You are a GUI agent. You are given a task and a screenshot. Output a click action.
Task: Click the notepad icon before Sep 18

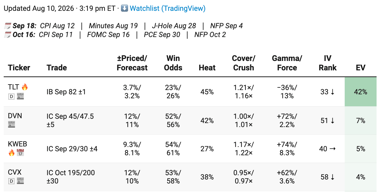[7, 26]
